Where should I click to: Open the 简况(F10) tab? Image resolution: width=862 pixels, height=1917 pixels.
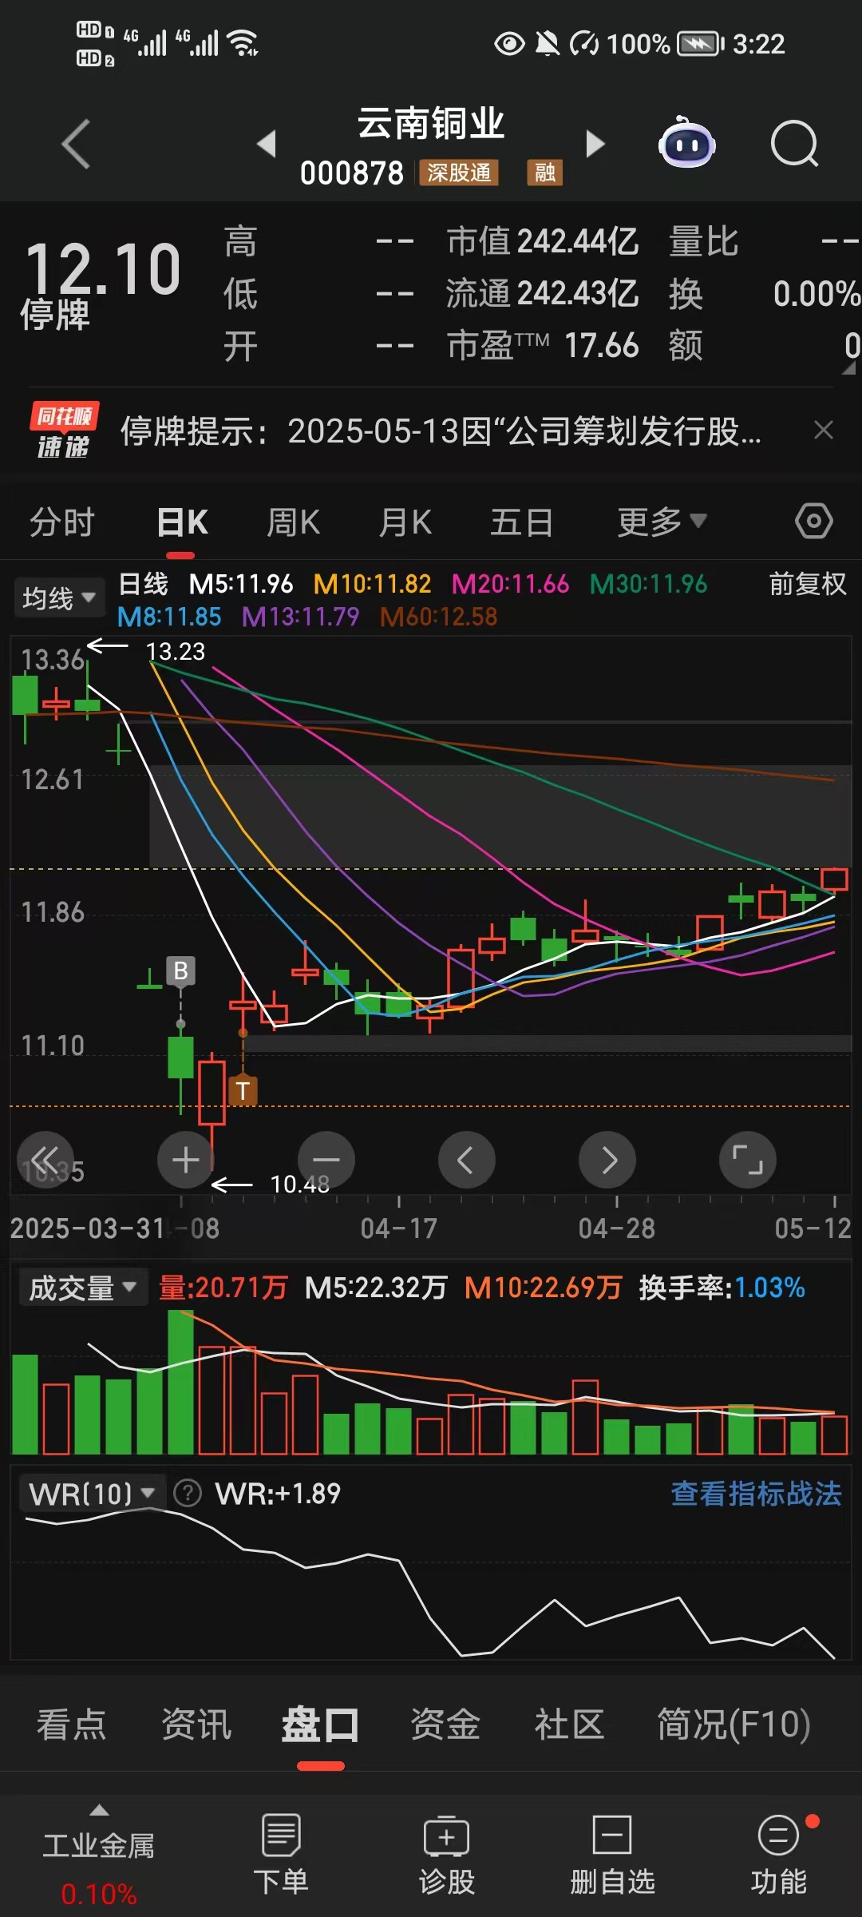(x=733, y=1724)
